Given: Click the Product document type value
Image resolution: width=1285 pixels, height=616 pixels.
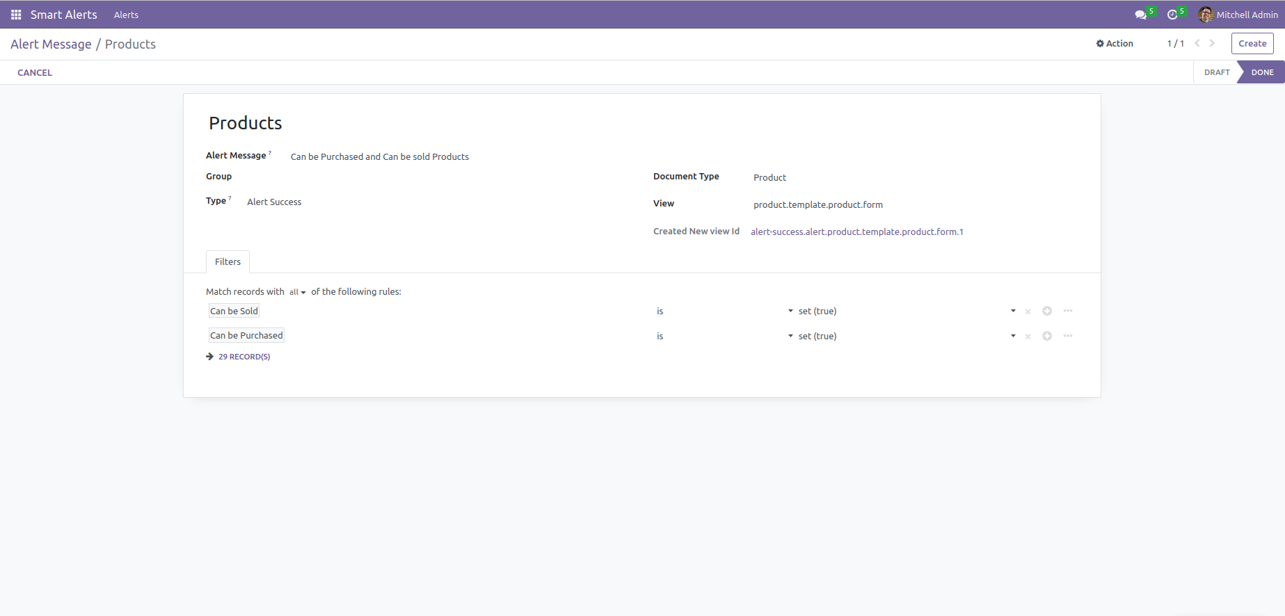Looking at the screenshot, I should 769,178.
